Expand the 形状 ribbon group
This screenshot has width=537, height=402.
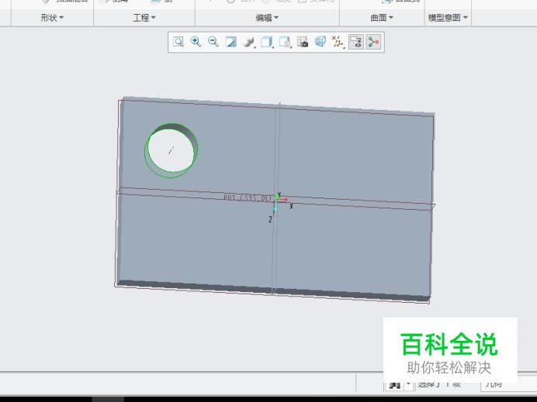point(52,18)
